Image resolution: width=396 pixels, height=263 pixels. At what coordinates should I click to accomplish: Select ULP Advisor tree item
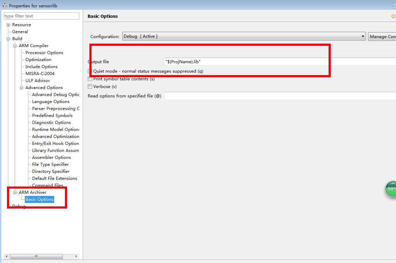click(x=38, y=81)
